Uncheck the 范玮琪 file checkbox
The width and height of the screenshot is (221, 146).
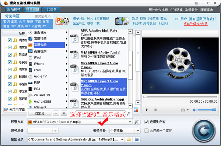(x=10, y=99)
